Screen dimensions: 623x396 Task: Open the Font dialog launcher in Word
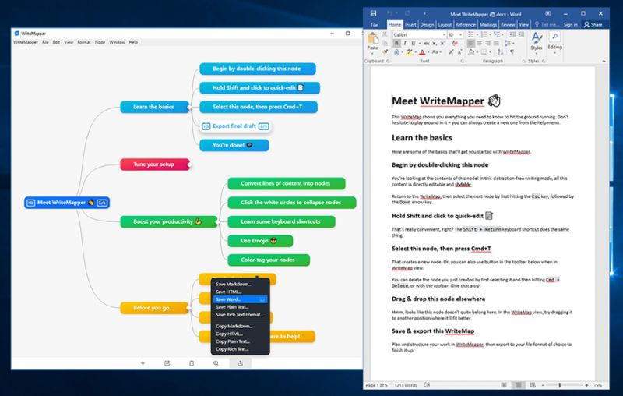[463, 61]
